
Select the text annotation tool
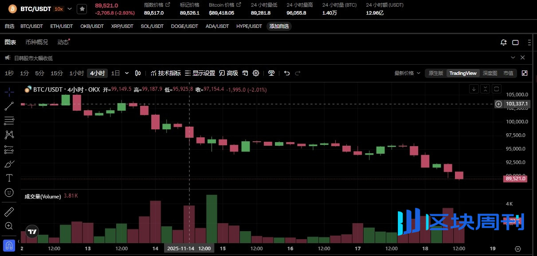[9, 178]
